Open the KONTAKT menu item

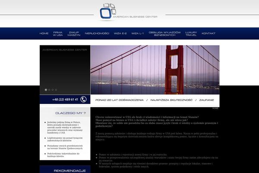click(x=208, y=33)
